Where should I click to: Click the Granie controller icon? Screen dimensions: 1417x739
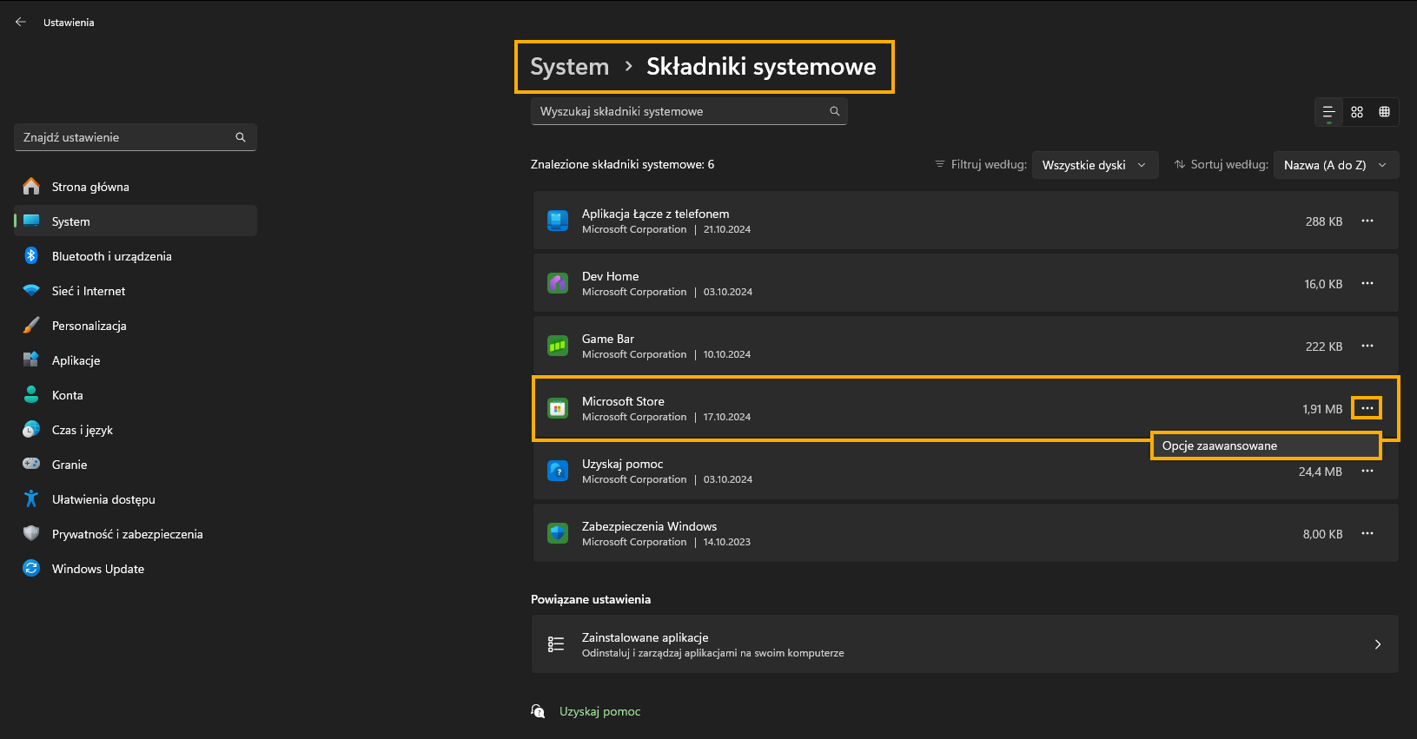tap(31, 464)
